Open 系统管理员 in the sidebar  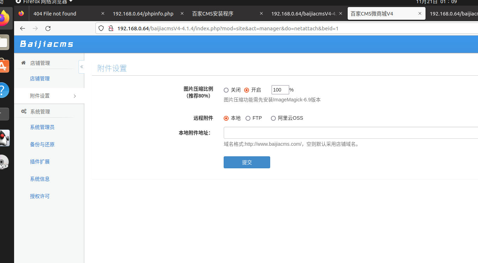click(x=42, y=127)
